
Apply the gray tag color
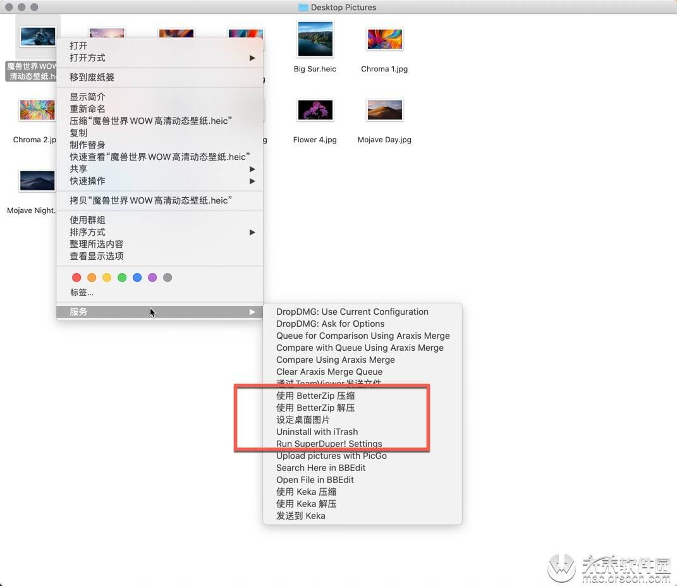click(x=168, y=278)
